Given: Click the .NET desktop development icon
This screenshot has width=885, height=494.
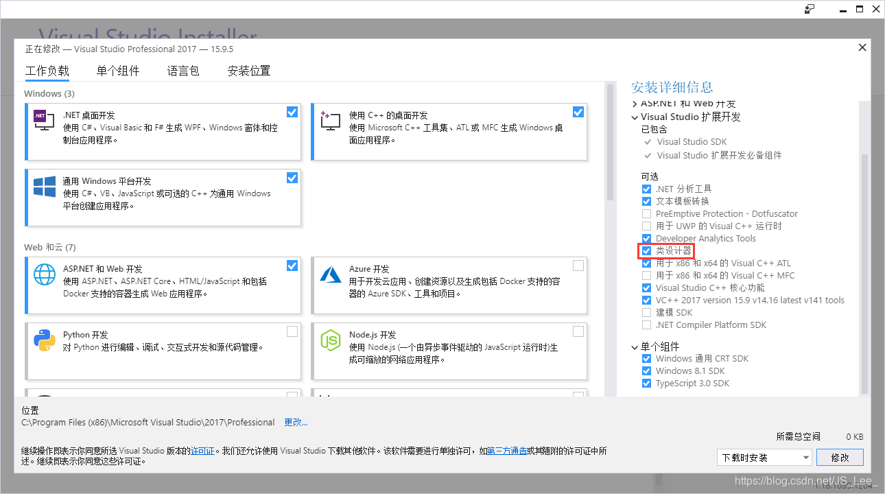Looking at the screenshot, I should point(44,121).
